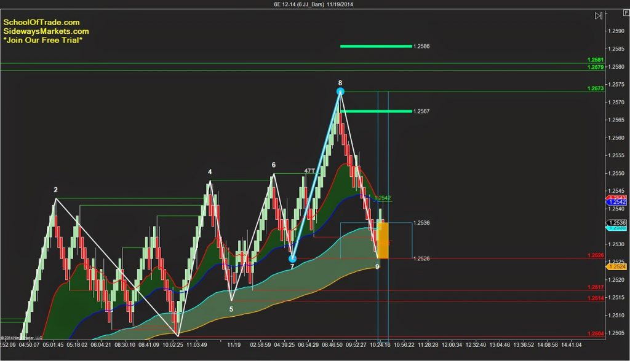Click the red 1.2504 level label
Screen dimensions: 630x361
pyautogui.click(x=596, y=334)
